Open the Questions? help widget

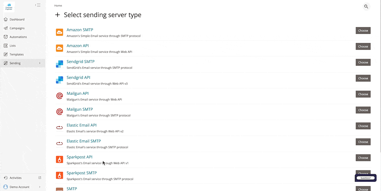pos(365,178)
